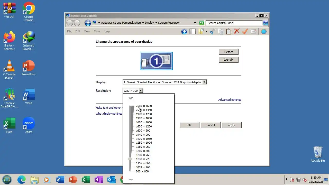Select the 1024 × 768 resolution label
Image resolution: width=329 pixels, height=185 pixels.
(x=143, y=167)
